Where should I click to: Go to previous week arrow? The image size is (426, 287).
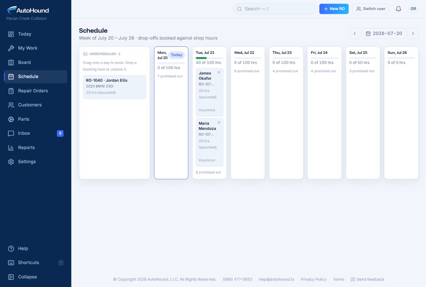(355, 34)
